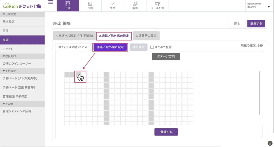Click the CoRich チケット logo
The height and width of the screenshot is (147, 274).
22,6
